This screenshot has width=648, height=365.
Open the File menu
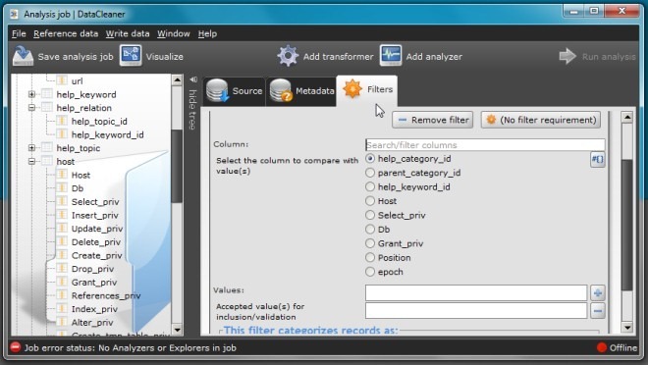click(19, 34)
